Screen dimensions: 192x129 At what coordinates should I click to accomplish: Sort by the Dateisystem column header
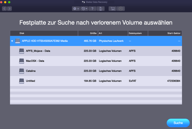[x=138, y=33]
